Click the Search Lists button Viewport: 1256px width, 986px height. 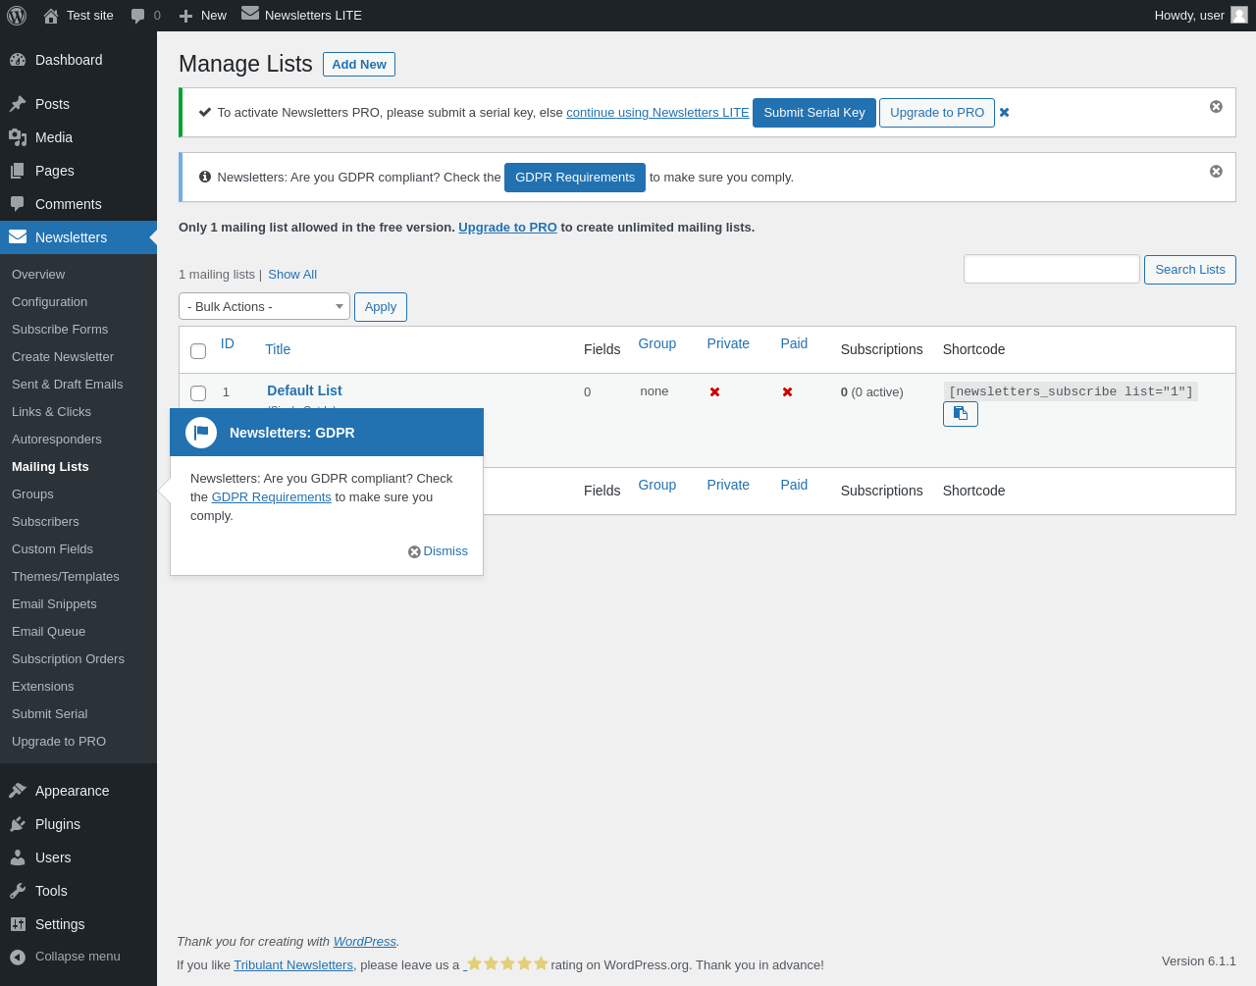[x=1190, y=270]
